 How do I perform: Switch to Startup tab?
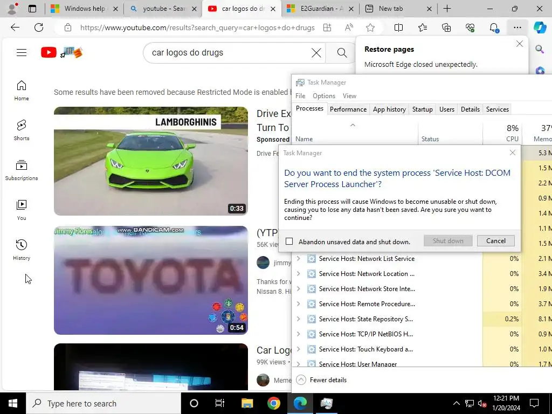click(x=423, y=109)
